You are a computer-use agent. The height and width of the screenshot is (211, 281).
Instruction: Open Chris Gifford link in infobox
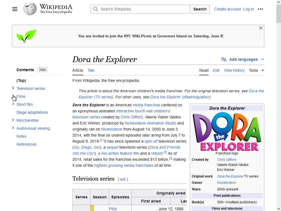coord(226,160)
